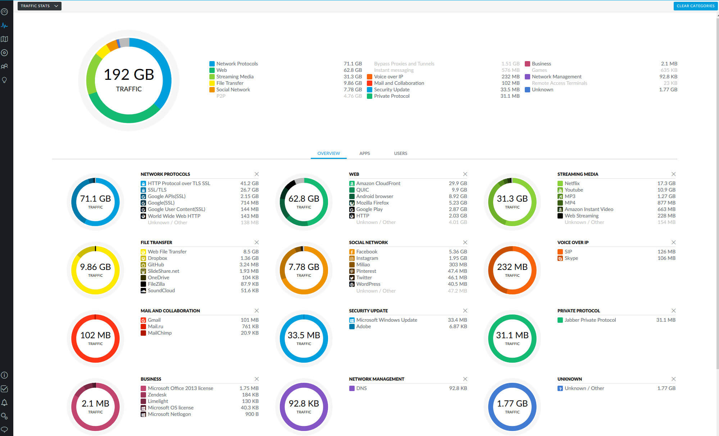
Task: Click the Amazon Instant Video icon
Action: (560, 210)
